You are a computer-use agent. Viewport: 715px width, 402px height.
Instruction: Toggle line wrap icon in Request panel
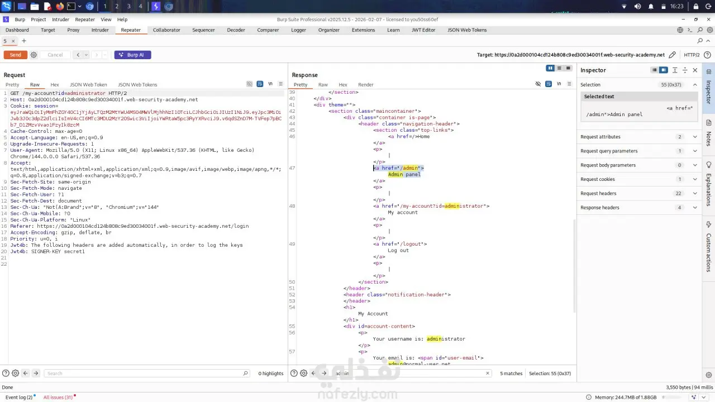[x=260, y=84]
